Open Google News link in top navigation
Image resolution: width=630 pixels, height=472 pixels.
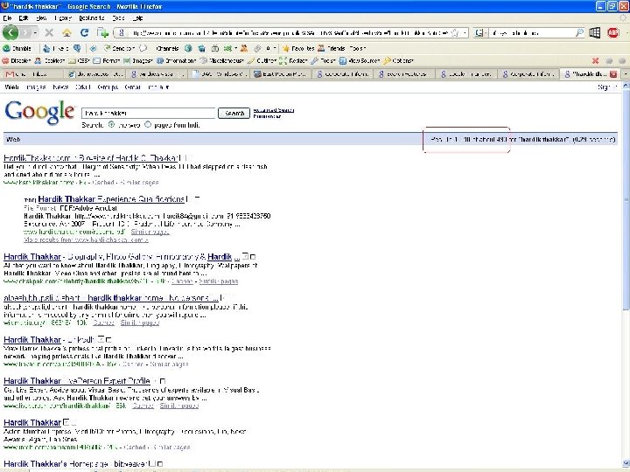coord(60,87)
